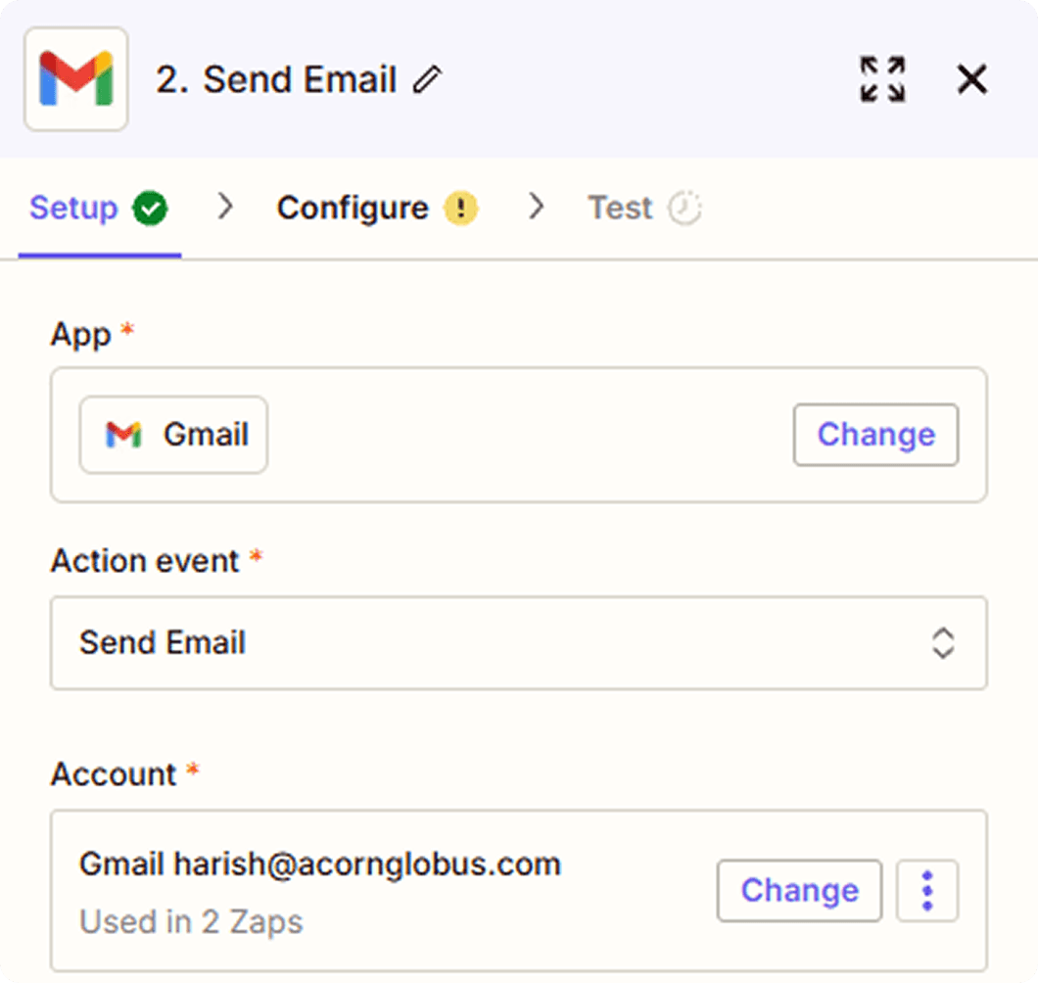Open the three-dot menu for the Gmail account
The image size is (1038, 983).
[926, 891]
